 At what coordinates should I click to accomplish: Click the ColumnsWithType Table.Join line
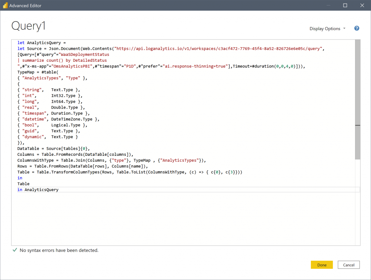pos(112,161)
